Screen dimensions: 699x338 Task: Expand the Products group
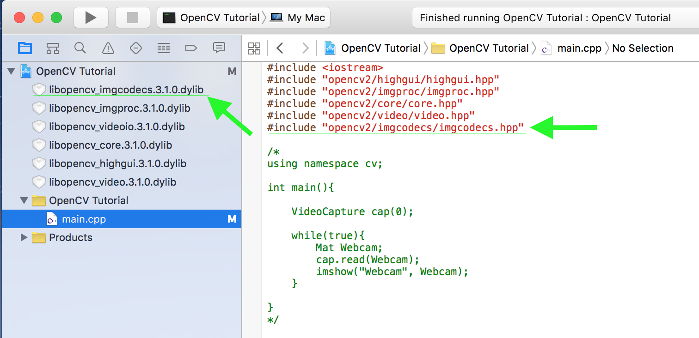point(24,237)
